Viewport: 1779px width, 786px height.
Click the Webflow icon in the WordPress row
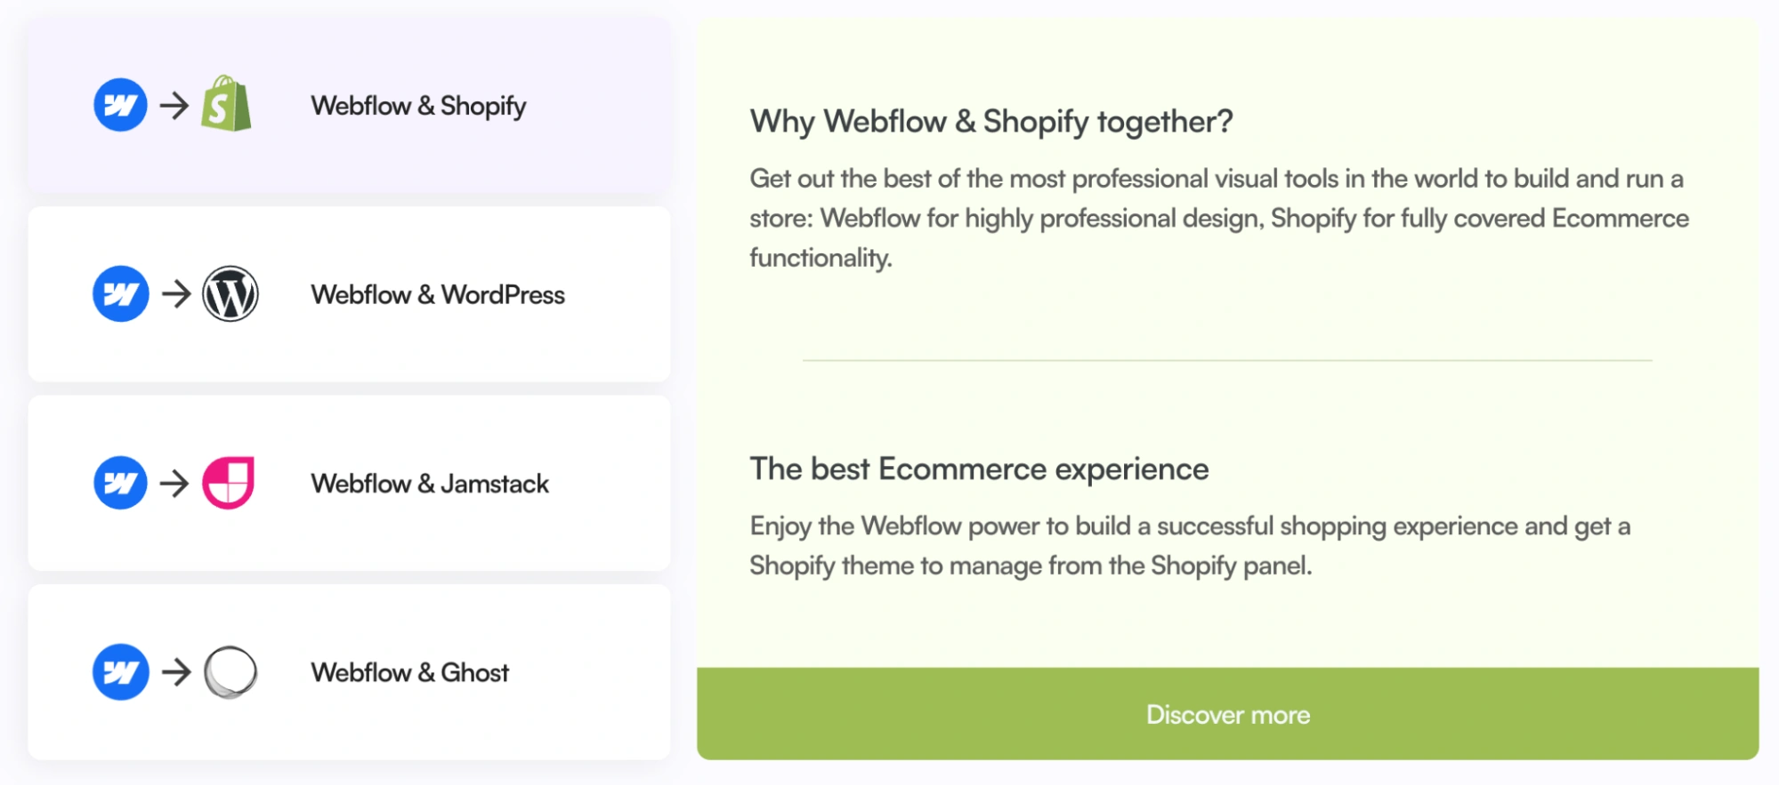click(x=120, y=293)
